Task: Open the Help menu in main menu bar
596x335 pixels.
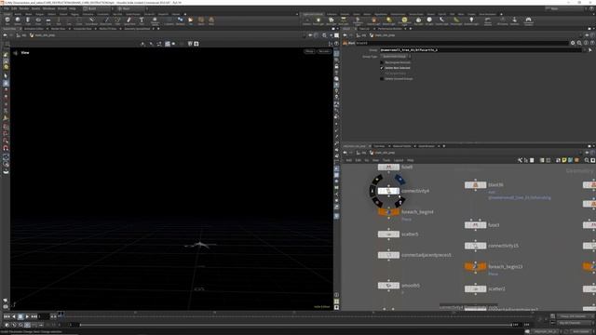Action: click(x=73, y=8)
